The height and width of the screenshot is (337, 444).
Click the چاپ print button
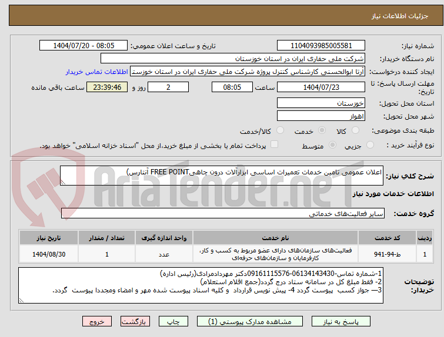[x=173, y=322]
